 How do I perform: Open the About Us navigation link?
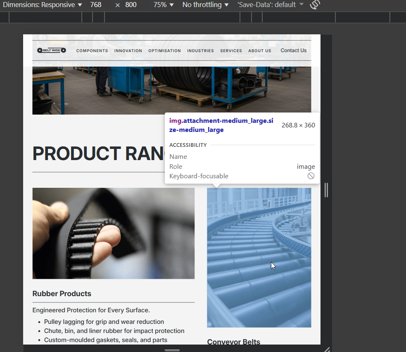(x=260, y=51)
